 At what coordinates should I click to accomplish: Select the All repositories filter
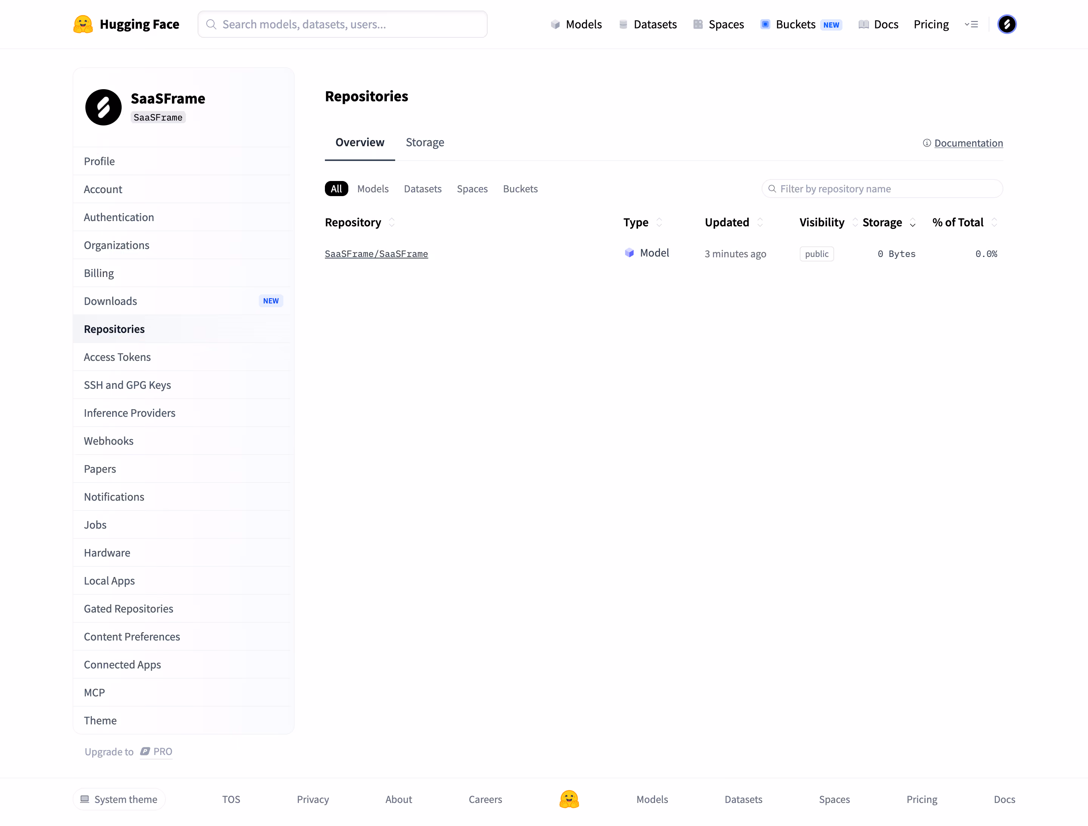click(336, 189)
